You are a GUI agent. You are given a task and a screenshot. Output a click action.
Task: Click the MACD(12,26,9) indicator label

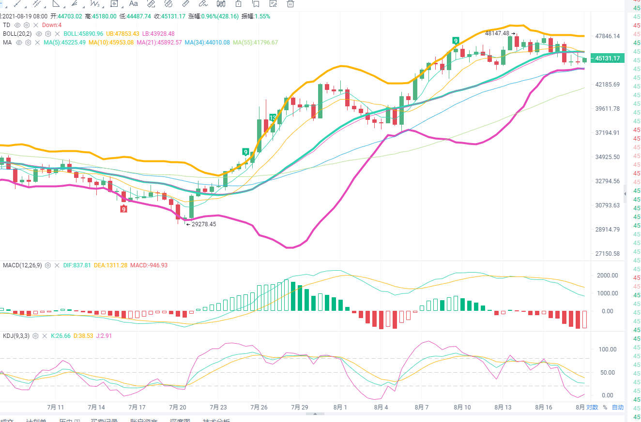click(x=22, y=265)
